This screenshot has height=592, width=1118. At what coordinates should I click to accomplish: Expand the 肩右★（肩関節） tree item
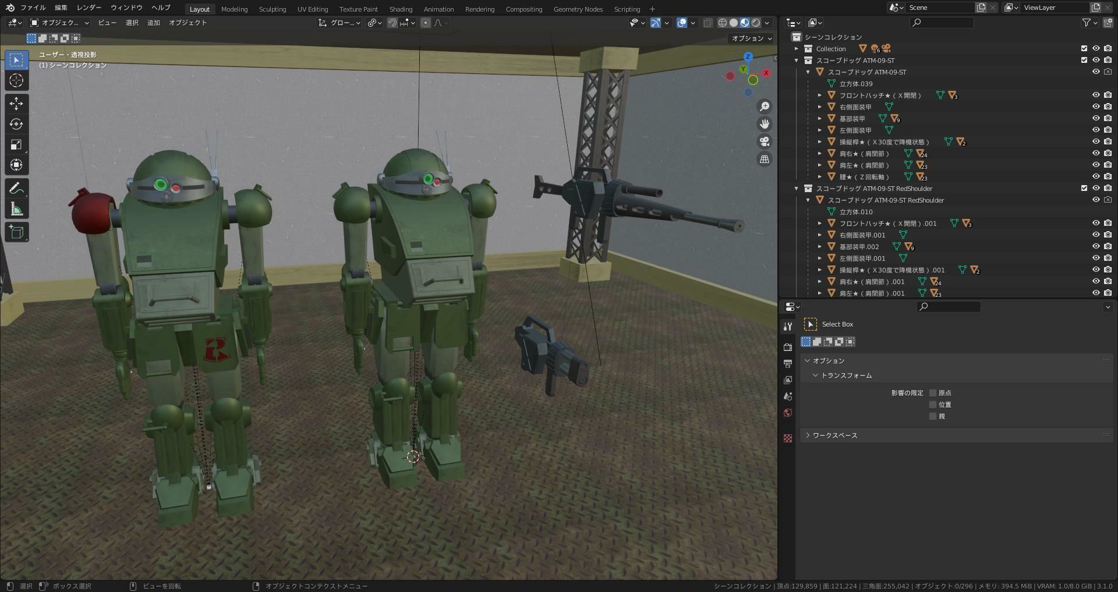(x=819, y=153)
